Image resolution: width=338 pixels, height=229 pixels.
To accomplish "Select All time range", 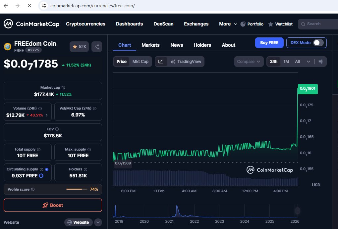I will [x=297, y=62].
